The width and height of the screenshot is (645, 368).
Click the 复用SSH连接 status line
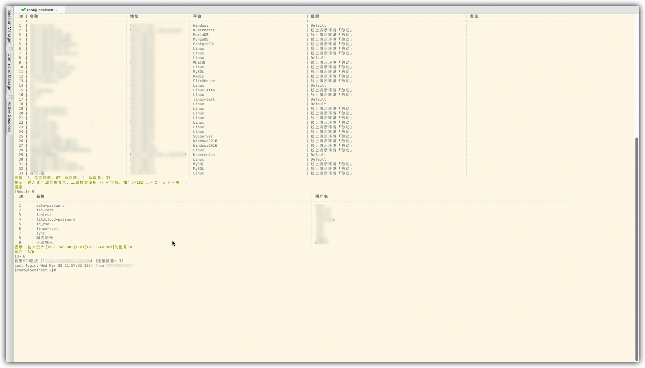point(69,261)
